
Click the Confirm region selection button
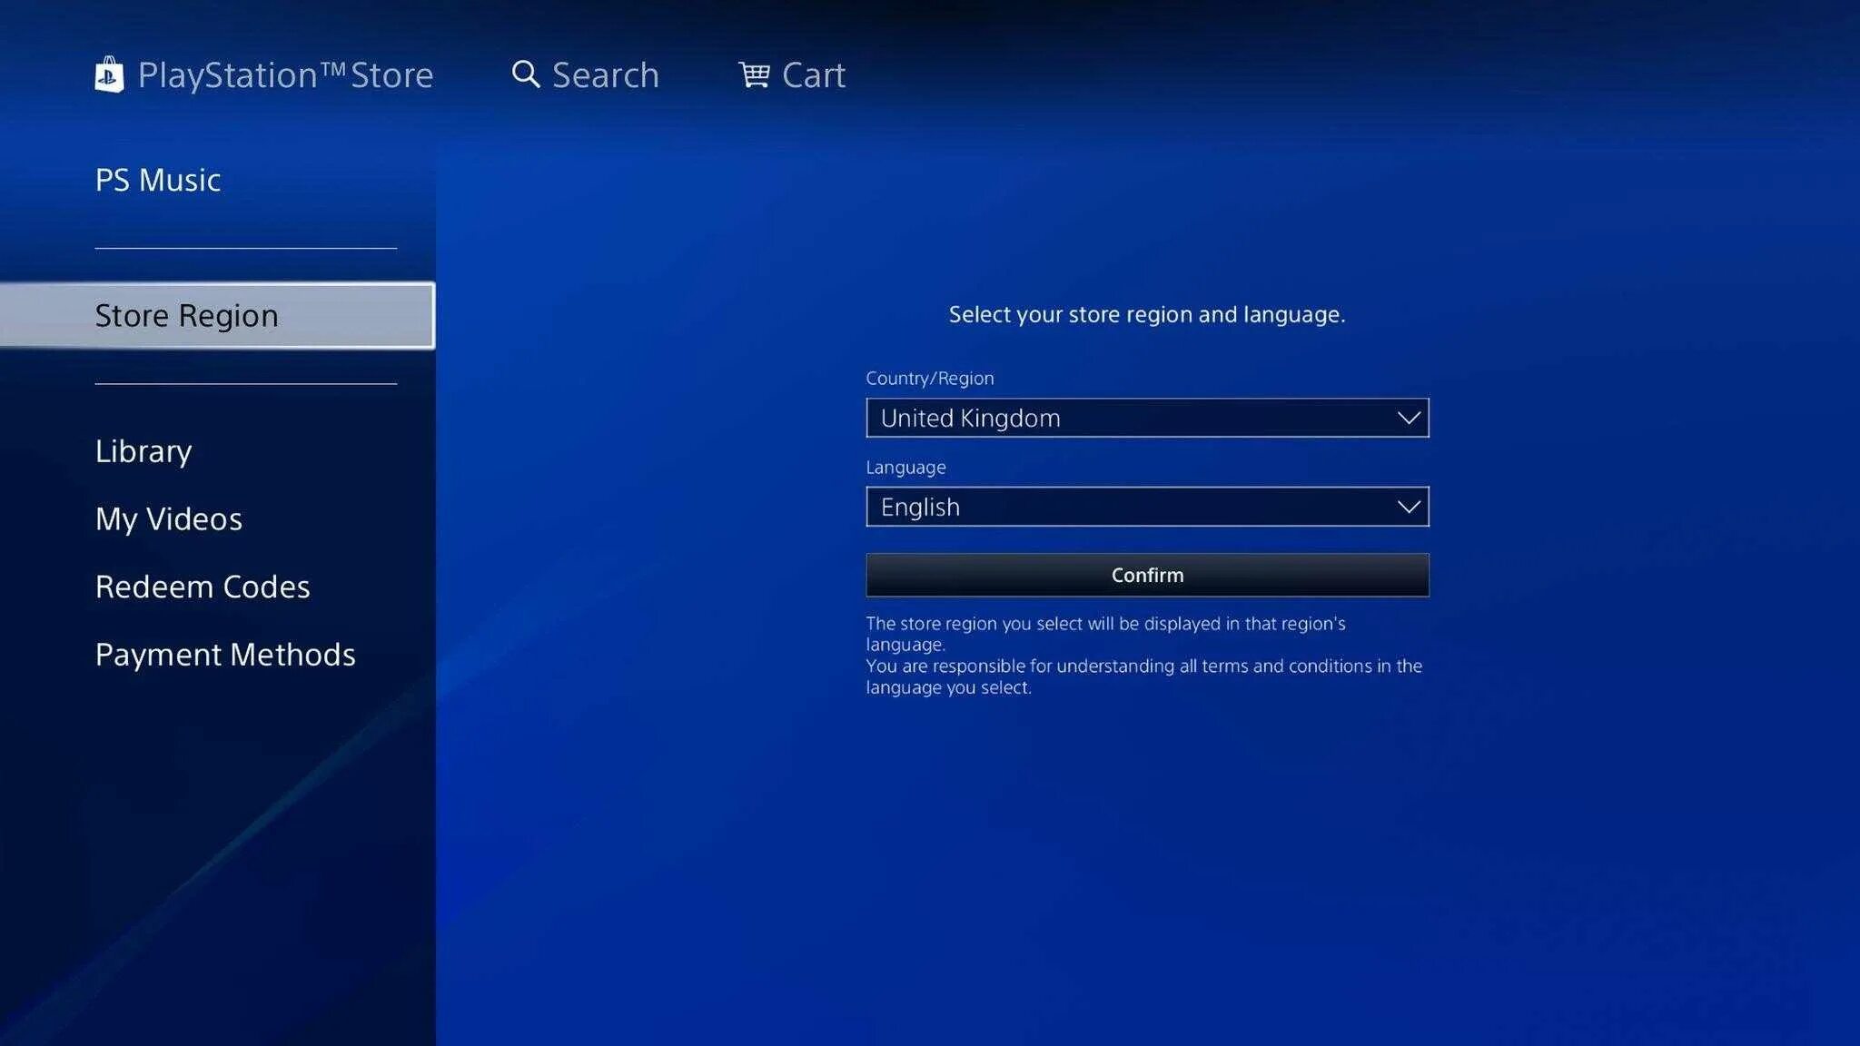click(1147, 575)
